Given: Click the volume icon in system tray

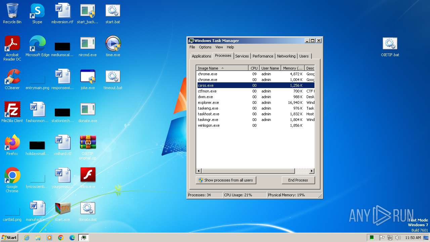Looking at the screenshot, I should click(x=398, y=238).
